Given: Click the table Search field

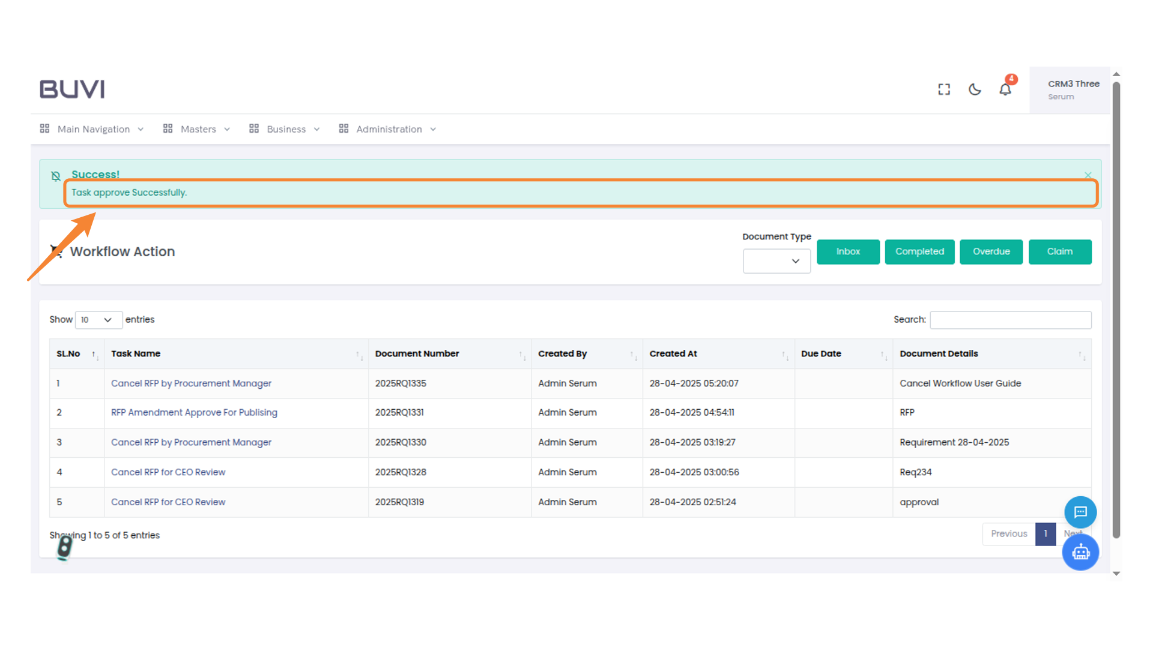Looking at the screenshot, I should 1010,320.
